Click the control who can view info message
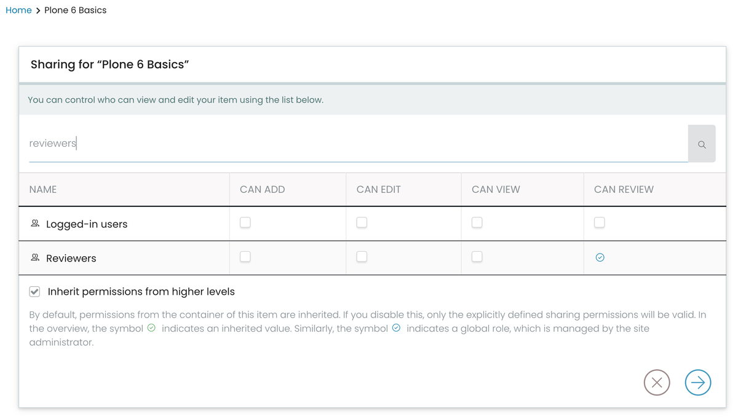The width and height of the screenshot is (738, 417). pyautogui.click(x=176, y=99)
